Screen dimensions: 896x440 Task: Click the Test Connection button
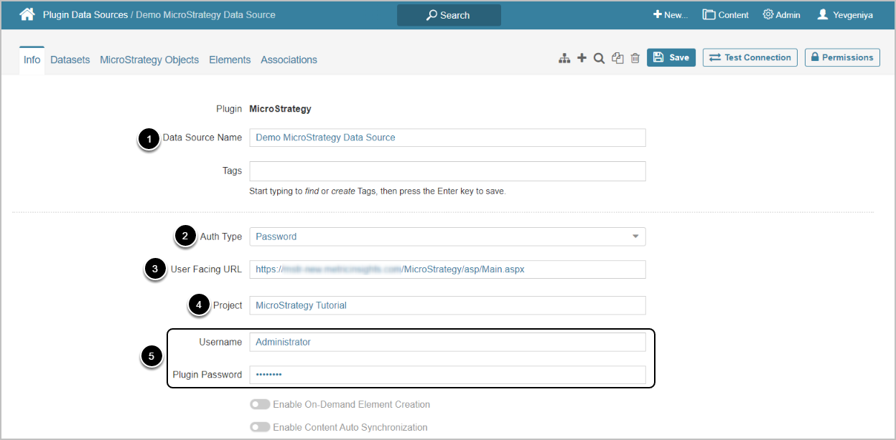[x=750, y=57]
